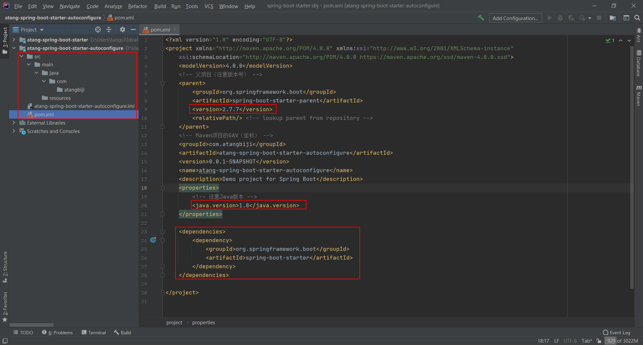This screenshot has height=345, width=643.
Task: Click the Build Project hammer icon
Action: click(x=481, y=18)
